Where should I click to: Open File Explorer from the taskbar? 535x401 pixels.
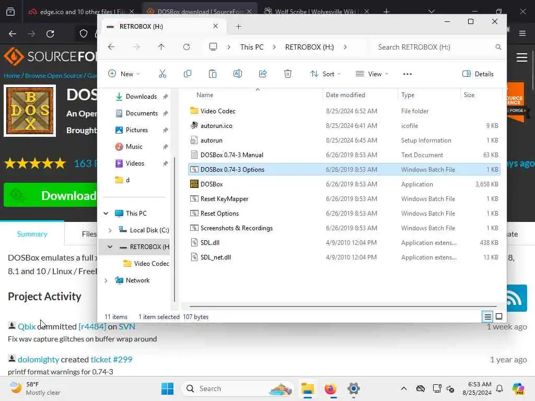pos(307,388)
